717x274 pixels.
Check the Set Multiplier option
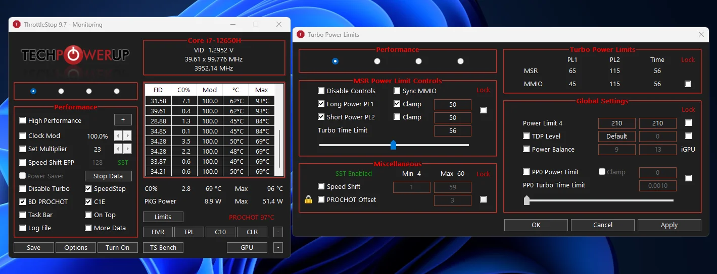23,149
